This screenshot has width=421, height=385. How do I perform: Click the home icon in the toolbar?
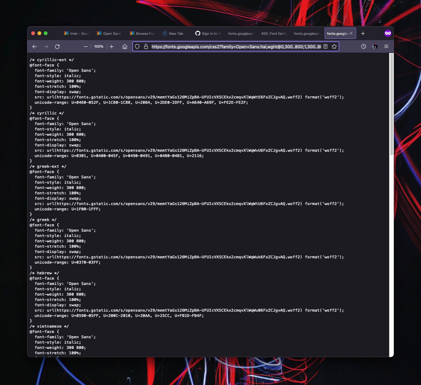point(125,46)
